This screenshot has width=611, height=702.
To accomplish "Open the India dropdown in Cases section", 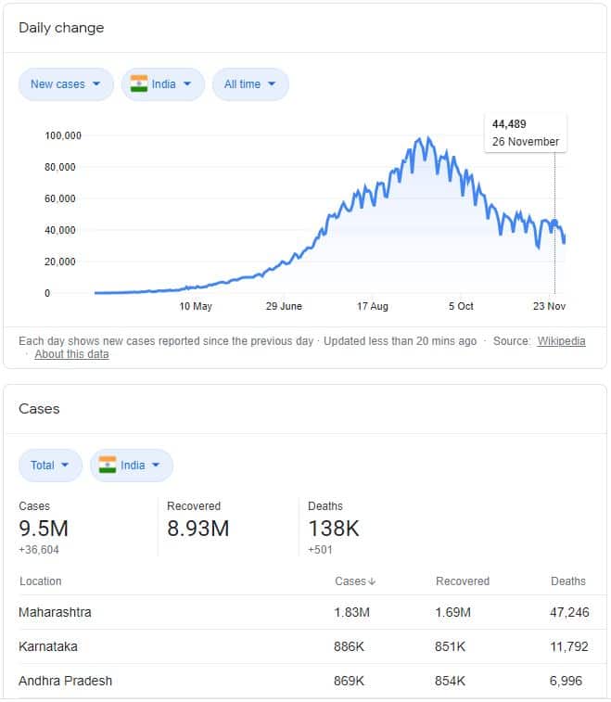I will (x=132, y=466).
